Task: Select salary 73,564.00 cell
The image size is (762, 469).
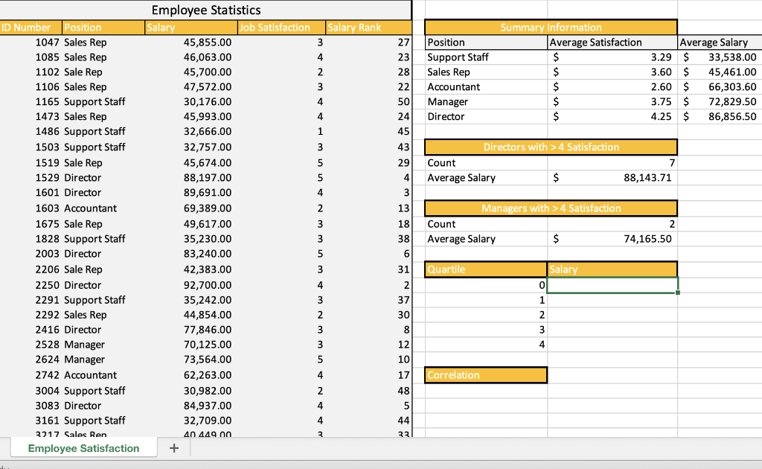Action: (191, 360)
